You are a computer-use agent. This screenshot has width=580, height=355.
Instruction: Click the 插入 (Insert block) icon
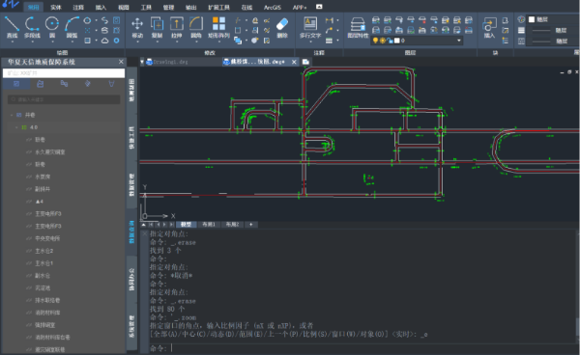[x=489, y=25]
